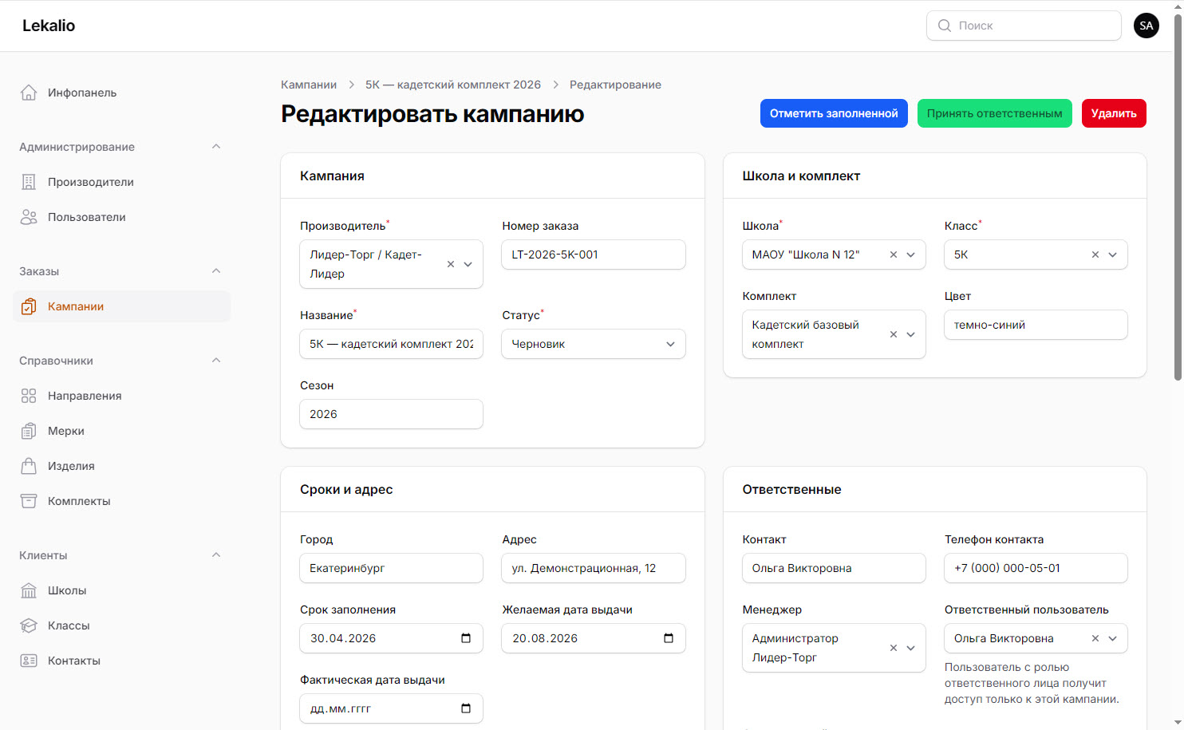Expand the Класс dropdown arrow
The height and width of the screenshot is (730, 1184).
pos(1113,255)
